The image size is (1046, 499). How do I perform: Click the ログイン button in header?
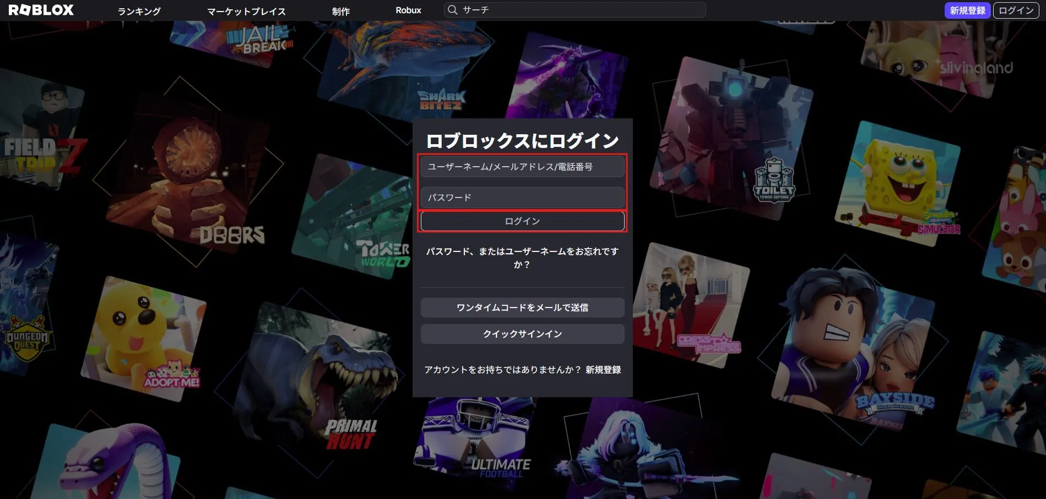tap(1016, 10)
